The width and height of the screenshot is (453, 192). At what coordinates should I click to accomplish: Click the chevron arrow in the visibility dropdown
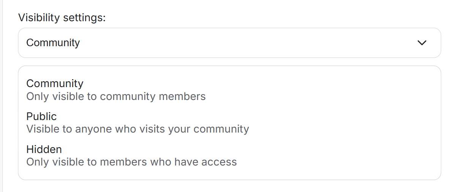[x=422, y=43]
